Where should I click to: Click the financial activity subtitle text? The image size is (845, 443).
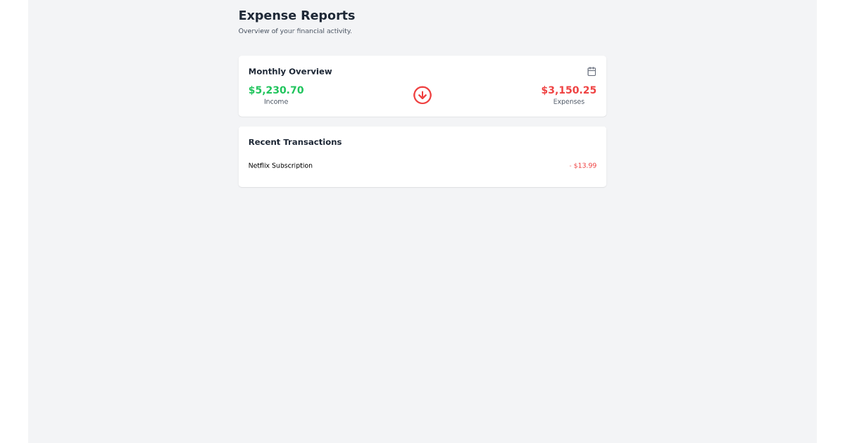tap(295, 30)
